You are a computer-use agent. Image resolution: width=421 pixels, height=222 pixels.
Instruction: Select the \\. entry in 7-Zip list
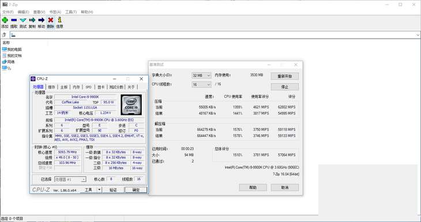tap(7, 68)
